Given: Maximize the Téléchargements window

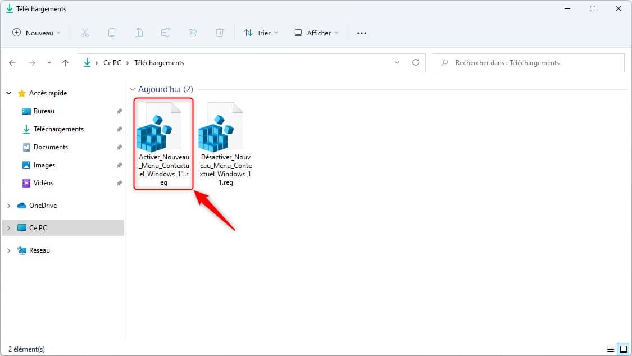Looking at the screenshot, I should (x=593, y=8).
